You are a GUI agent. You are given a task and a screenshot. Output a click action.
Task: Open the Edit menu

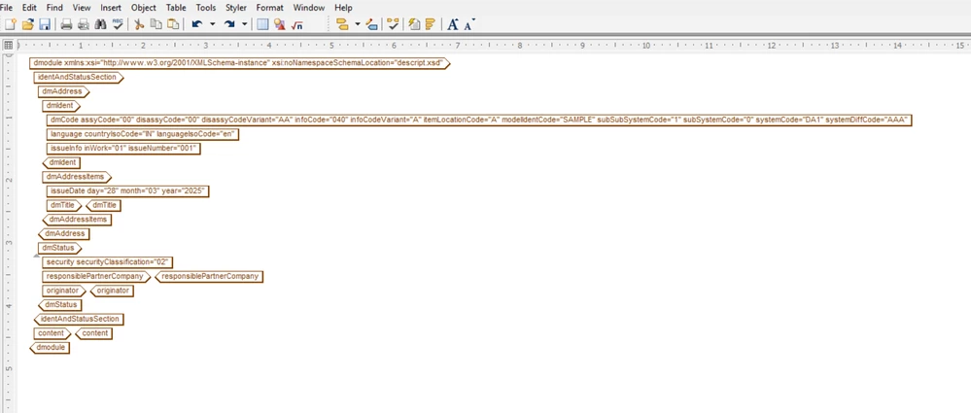pos(29,8)
